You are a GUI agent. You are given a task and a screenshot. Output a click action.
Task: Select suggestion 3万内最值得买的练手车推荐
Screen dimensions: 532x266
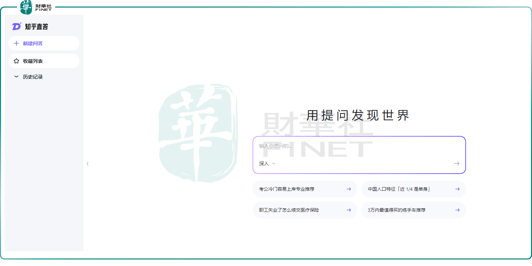pos(413,210)
